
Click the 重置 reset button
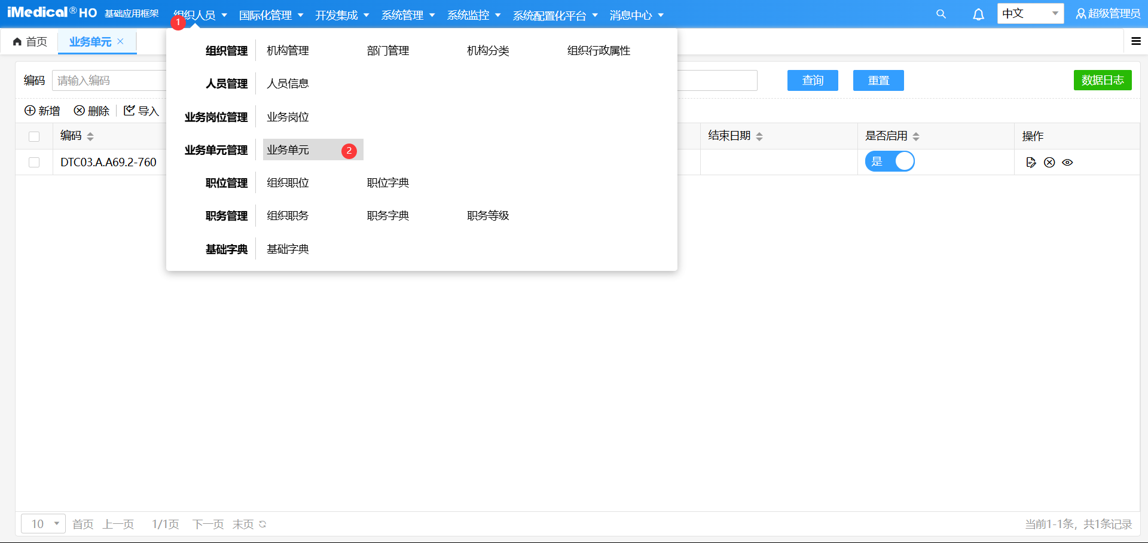tap(878, 80)
